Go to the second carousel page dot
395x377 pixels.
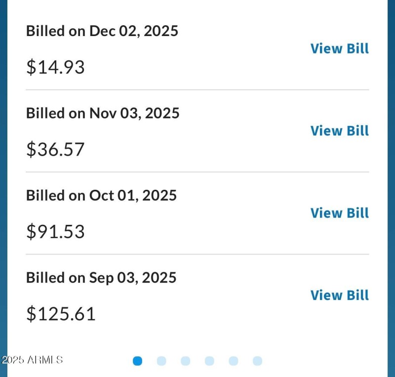(161, 361)
